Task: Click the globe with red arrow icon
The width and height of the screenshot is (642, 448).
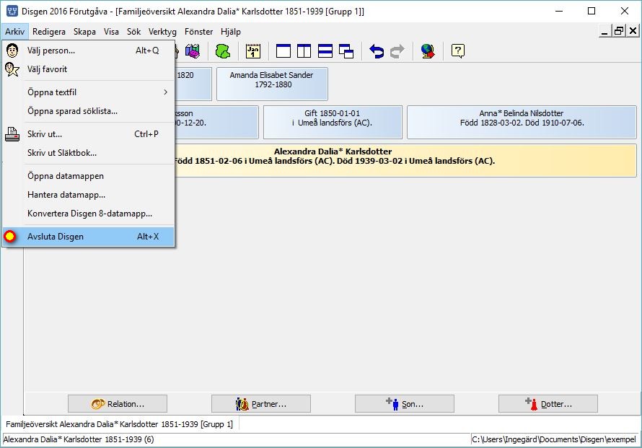Action: 428,51
